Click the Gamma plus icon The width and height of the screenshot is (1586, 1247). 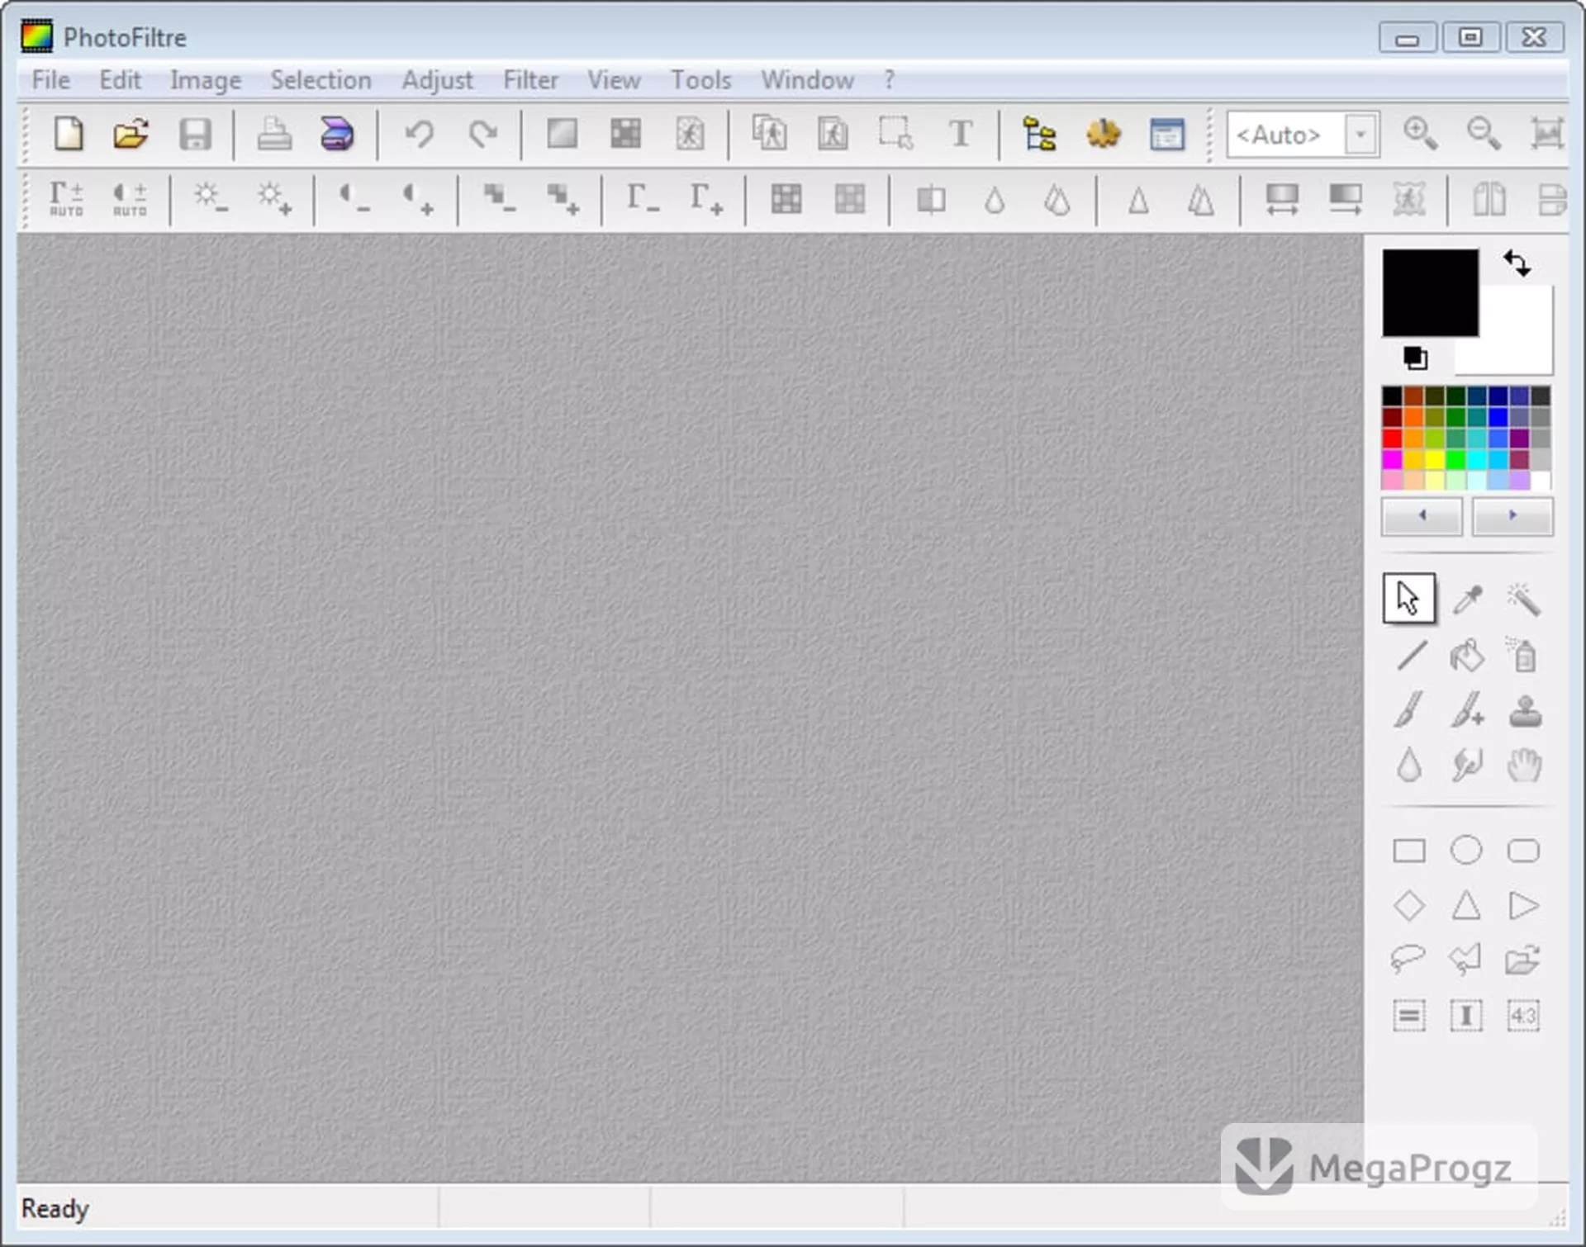tap(706, 199)
